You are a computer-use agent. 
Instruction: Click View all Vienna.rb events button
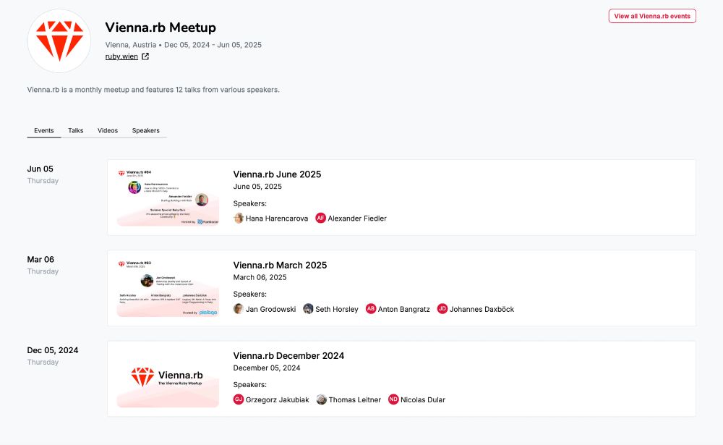(x=652, y=16)
